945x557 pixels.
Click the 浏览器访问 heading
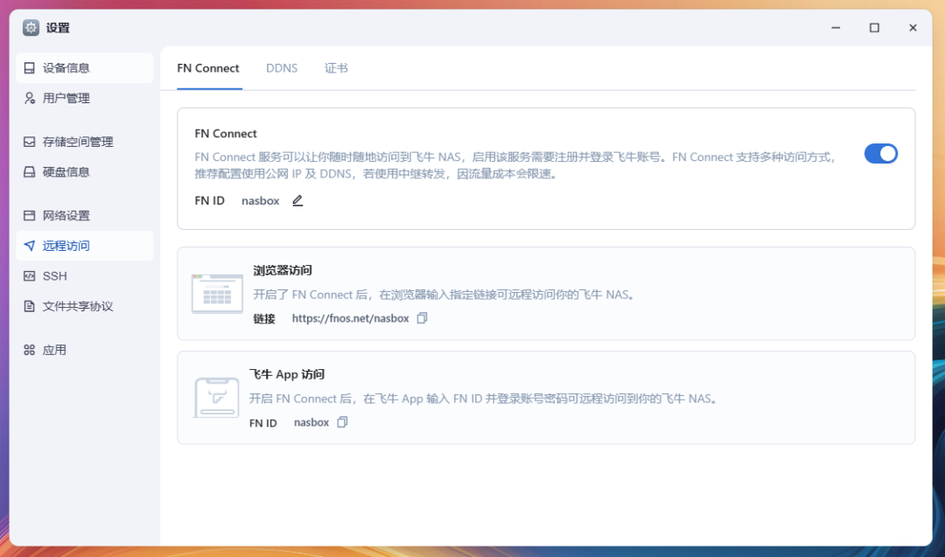[283, 270]
